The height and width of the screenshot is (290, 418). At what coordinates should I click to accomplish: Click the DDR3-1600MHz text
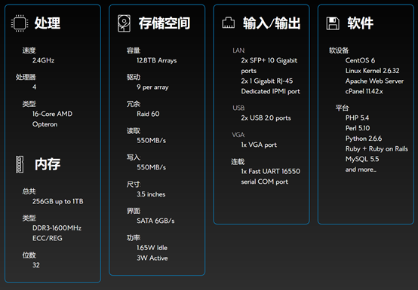pyautogui.click(x=57, y=228)
